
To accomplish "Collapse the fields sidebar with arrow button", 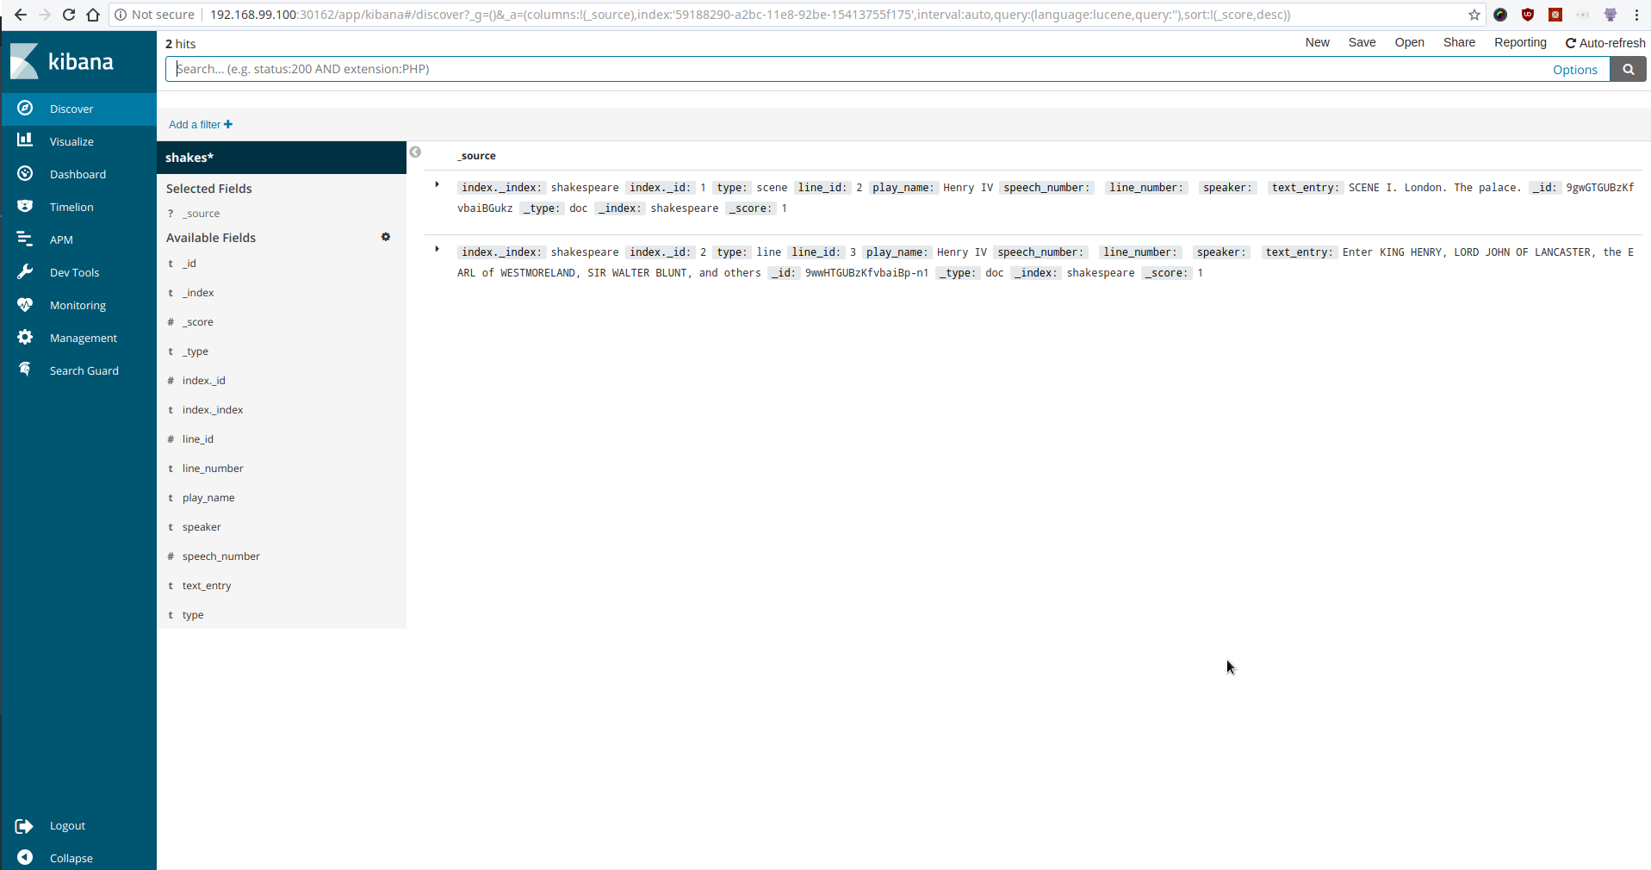I will tap(415, 152).
